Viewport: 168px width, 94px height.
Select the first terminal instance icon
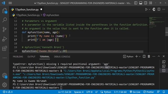click(164, 62)
